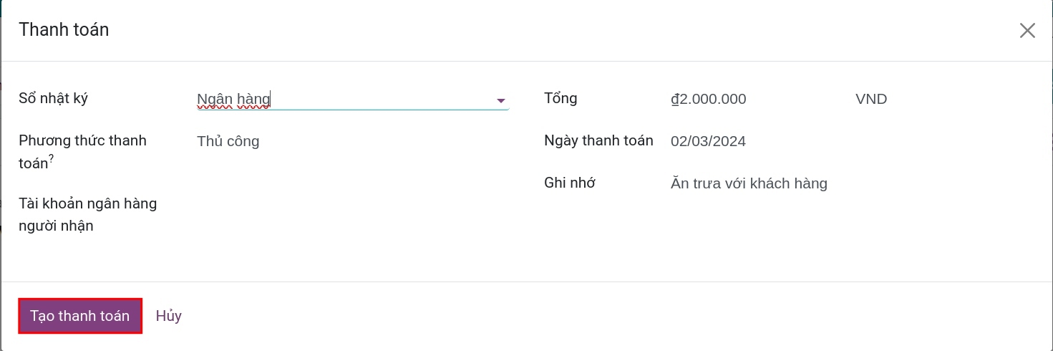Click the Ngày thanh toán label
The width and height of the screenshot is (1053, 351).
598,140
